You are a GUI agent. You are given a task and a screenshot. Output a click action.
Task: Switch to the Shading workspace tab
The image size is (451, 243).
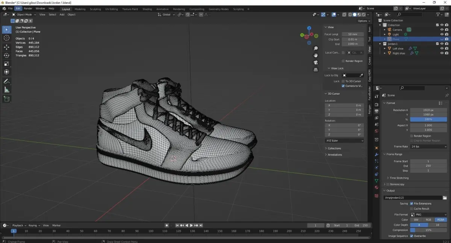[147, 9]
